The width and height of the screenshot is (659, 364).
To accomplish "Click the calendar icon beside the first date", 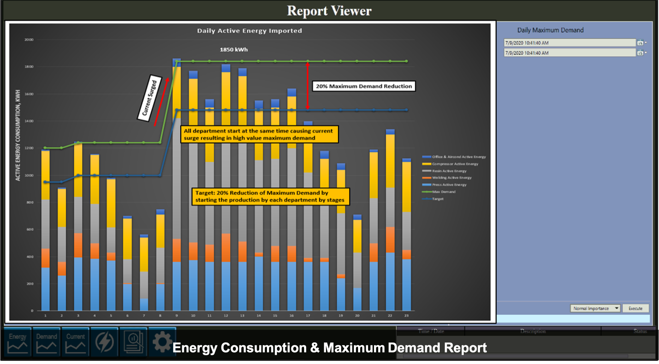I will 640,42.
